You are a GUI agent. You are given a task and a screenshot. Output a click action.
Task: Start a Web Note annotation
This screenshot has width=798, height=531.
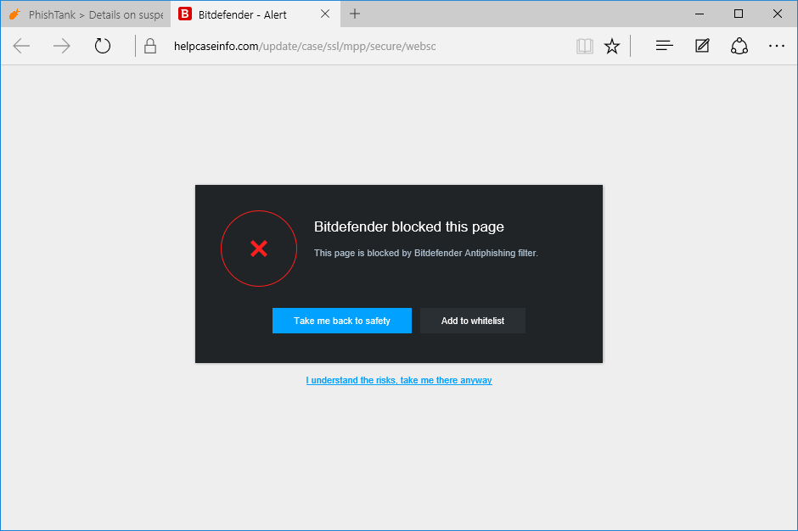pyautogui.click(x=701, y=46)
